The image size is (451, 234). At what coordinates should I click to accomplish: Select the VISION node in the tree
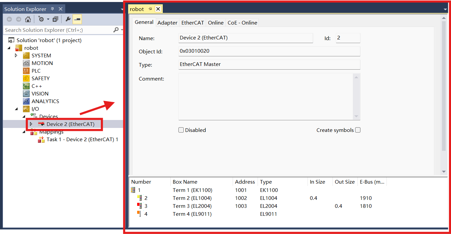click(x=40, y=93)
